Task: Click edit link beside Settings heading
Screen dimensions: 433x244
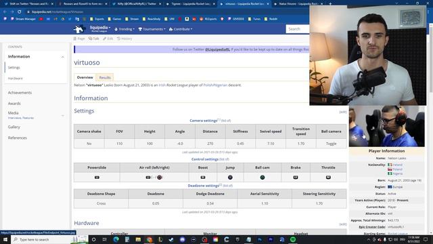Action: pos(343,112)
